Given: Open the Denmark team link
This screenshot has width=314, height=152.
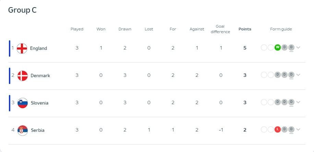Looking at the screenshot, I should [x=40, y=75].
